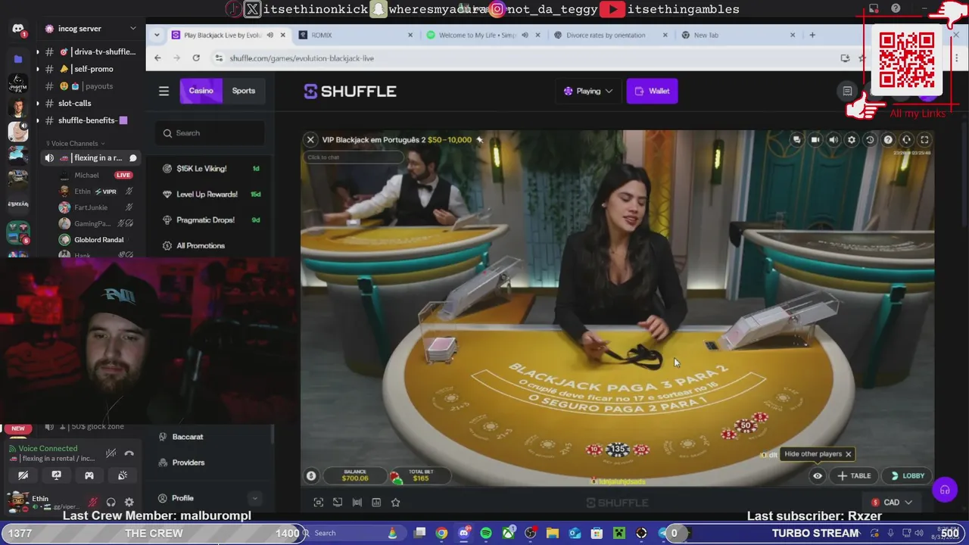This screenshot has width=969, height=545.
Task: Unmute Discord microphone
Action: click(92, 502)
